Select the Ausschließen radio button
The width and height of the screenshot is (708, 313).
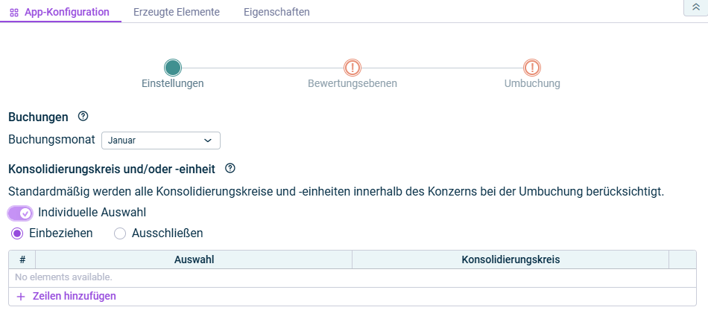click(120, 233)
